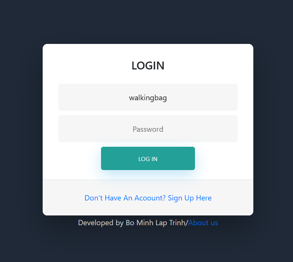The image size is (293, 262).
Task: Submit the form with the teal LOG IN button
Action: click(148, 158)
